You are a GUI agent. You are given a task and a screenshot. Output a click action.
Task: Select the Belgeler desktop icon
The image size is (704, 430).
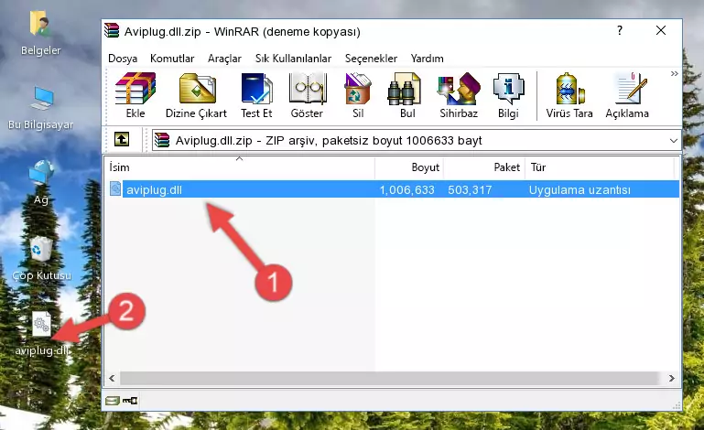(x=40, y=34)
